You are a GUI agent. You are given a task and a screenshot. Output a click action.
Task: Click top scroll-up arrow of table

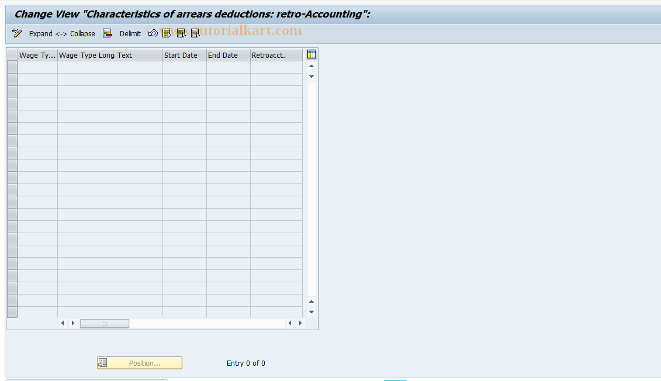(312, 66)
